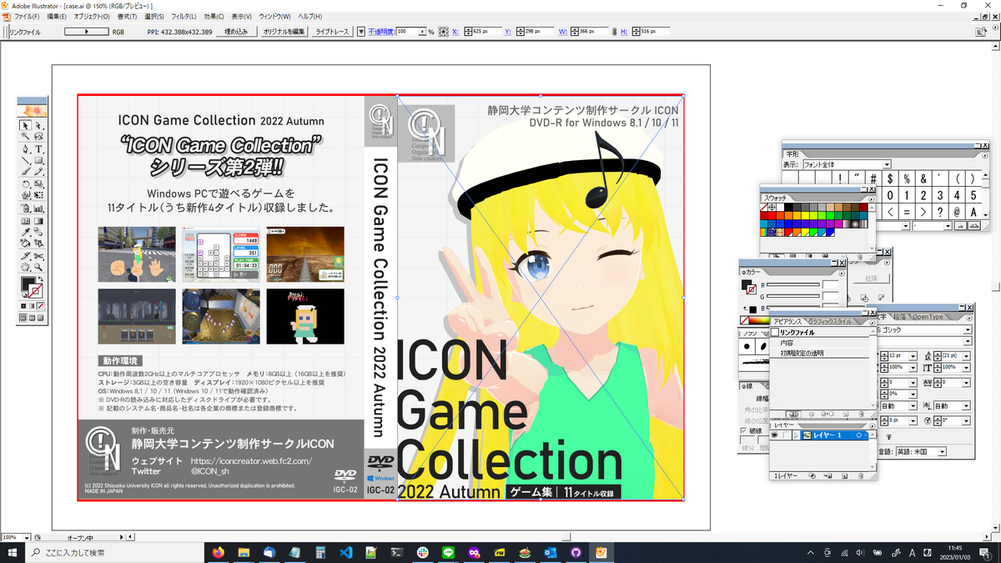Toggle the lock box of レイヤー 1
This screenshot has height=563, width=1001.
[786, 435]
